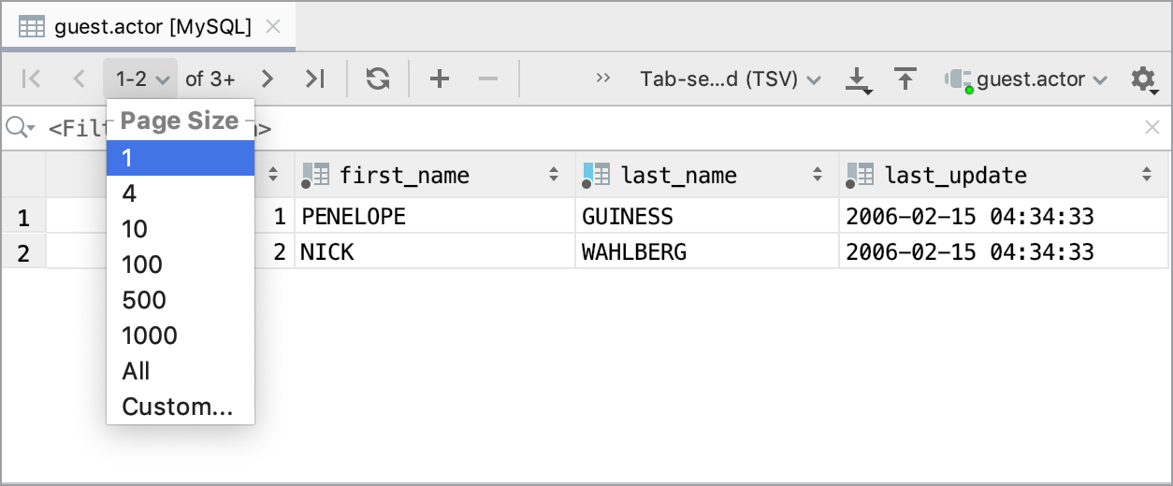Go to the previous page of rows
1173x486 pixels.
tap(80, 79)
